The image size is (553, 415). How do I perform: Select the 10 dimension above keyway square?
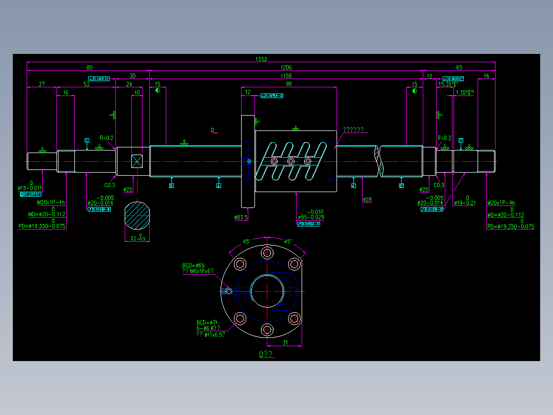point(137,92)
